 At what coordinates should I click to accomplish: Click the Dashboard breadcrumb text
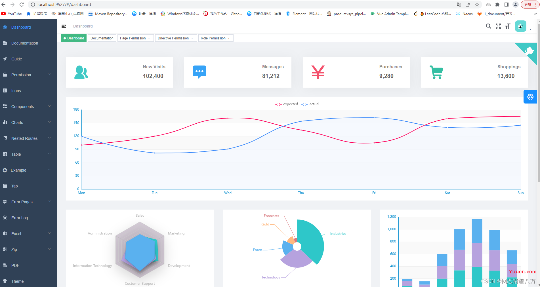(x=83, y=26)
